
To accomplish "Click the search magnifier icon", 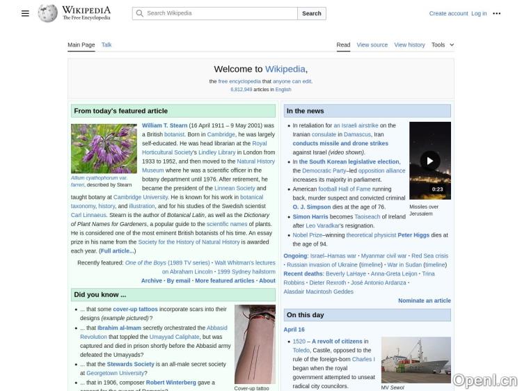I will [139, 13].
